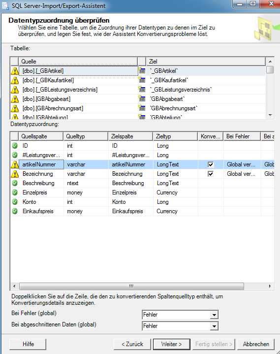
Task: Click horizontal scrollbar thumb in mapping grid
Action: pyautogui.click(x=131, y=286)
